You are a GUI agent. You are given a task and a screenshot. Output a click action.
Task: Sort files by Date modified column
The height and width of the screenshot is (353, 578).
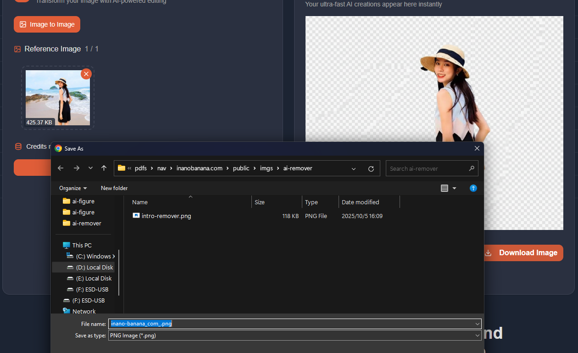(360, 202)
